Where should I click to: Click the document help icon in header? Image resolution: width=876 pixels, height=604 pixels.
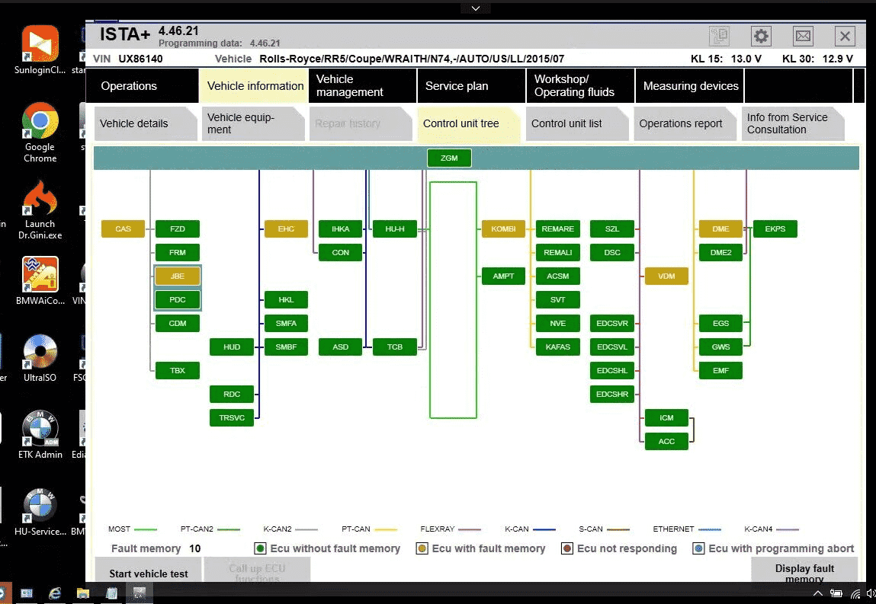[x=720, y=37]
